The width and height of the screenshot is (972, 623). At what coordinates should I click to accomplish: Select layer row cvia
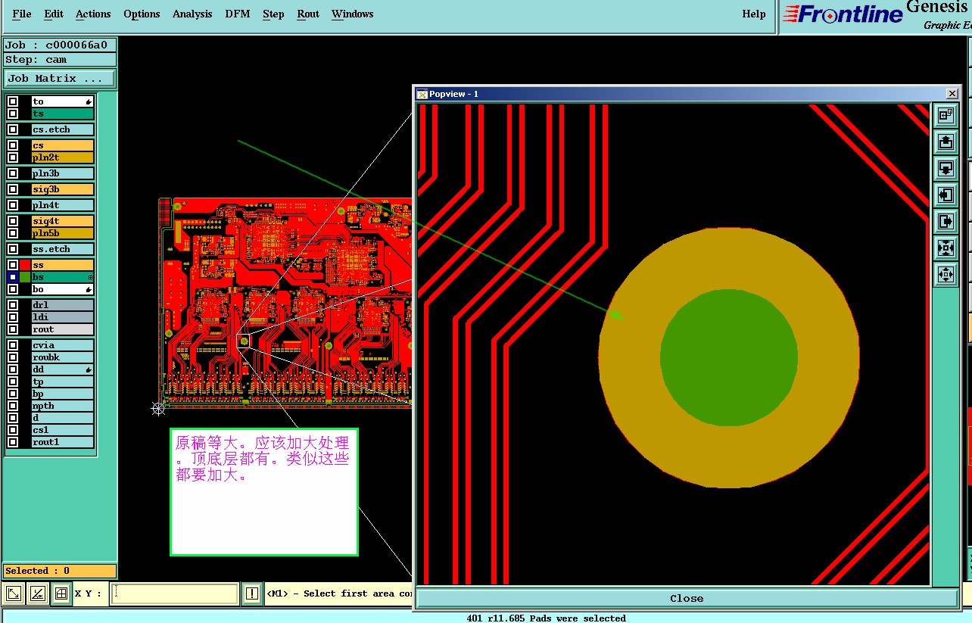coord(63,345)
